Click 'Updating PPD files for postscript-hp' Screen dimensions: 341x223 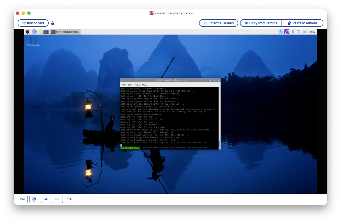pyautogui.click(x=145, y=127)
